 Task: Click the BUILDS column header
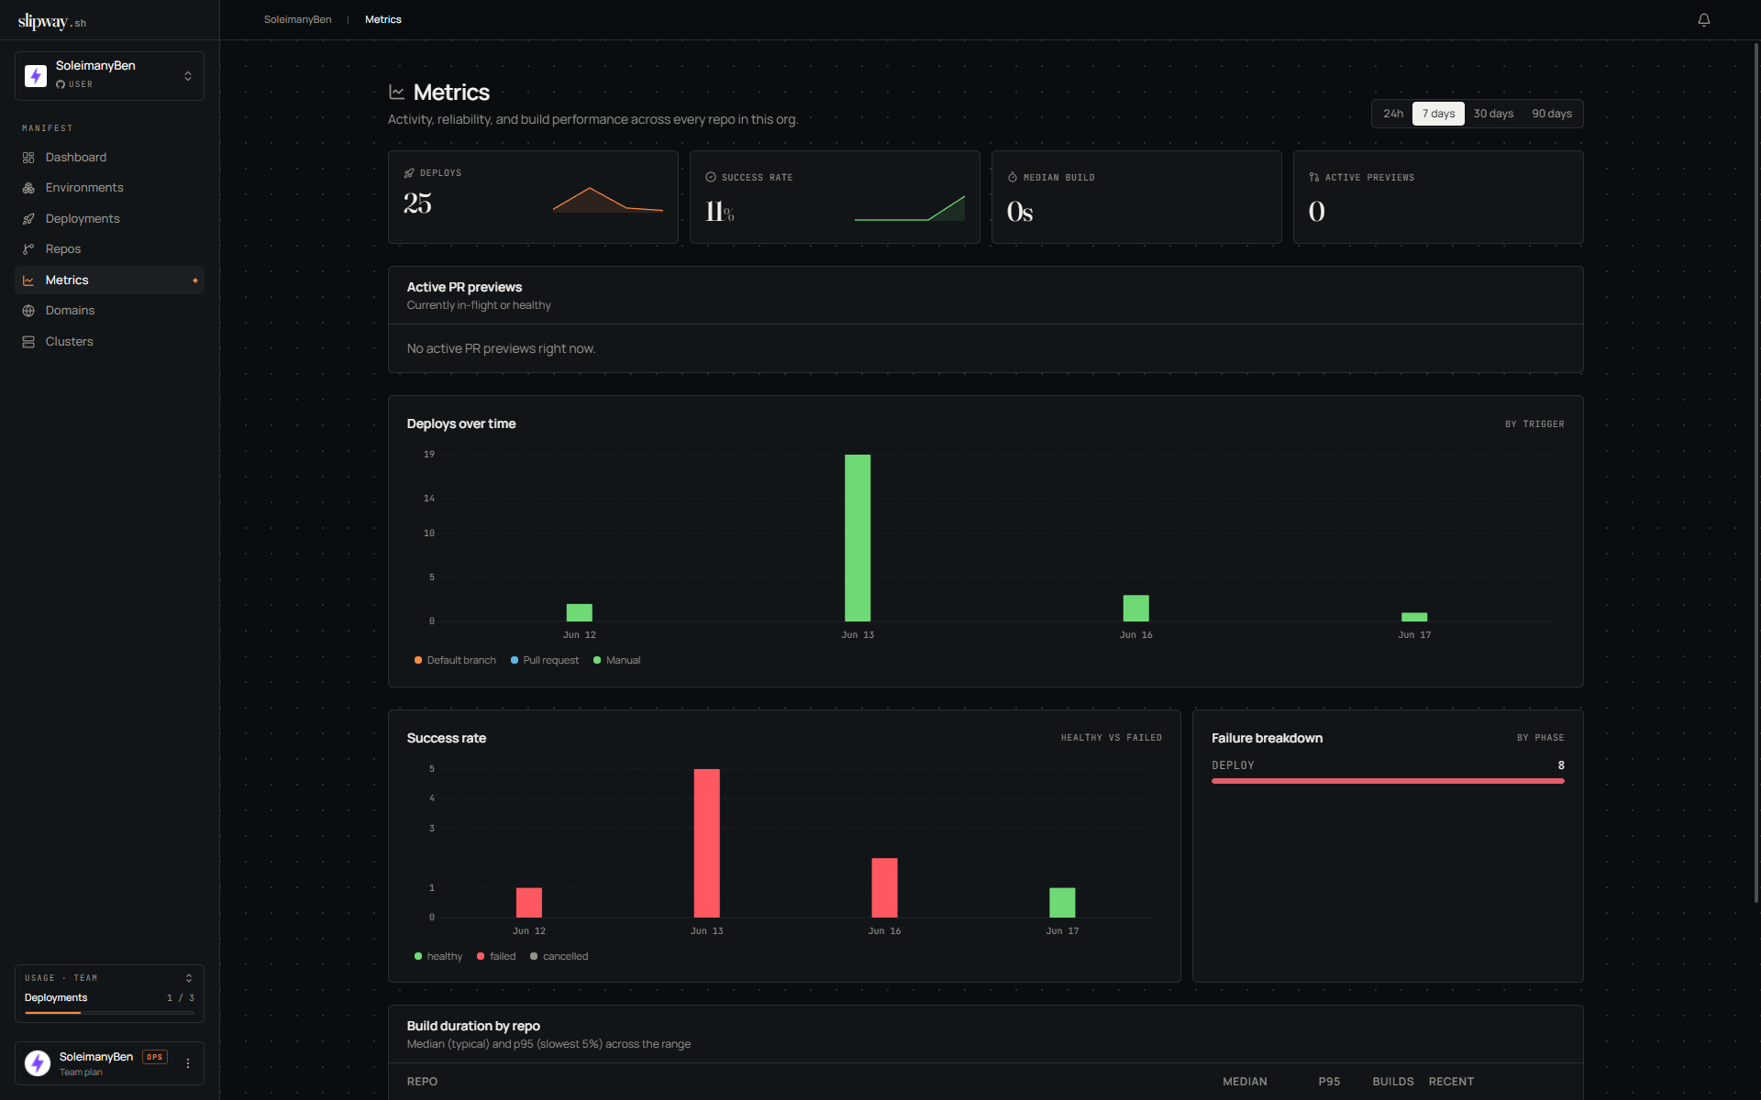pyautogui.click(x=1392, y=1082)
